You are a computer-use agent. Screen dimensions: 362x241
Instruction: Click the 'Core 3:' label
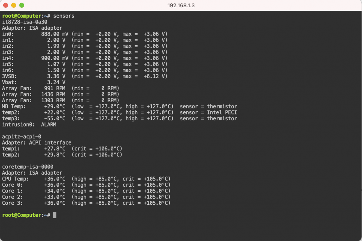coord(12,203)
